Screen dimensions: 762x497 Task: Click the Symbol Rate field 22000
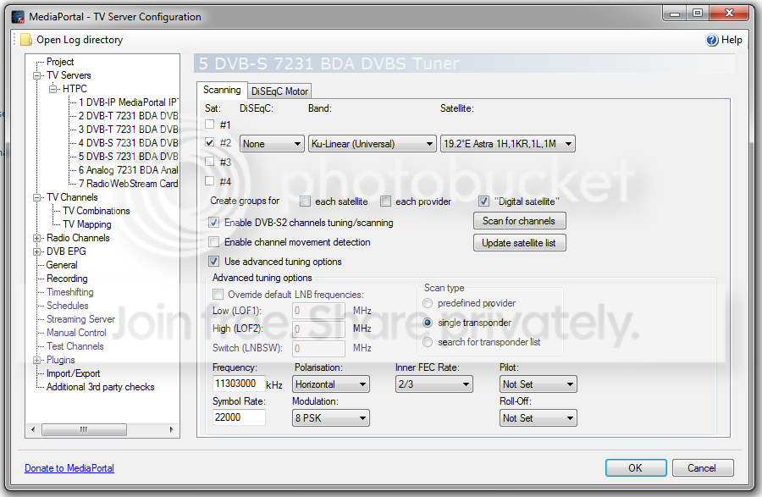point(239,417)
